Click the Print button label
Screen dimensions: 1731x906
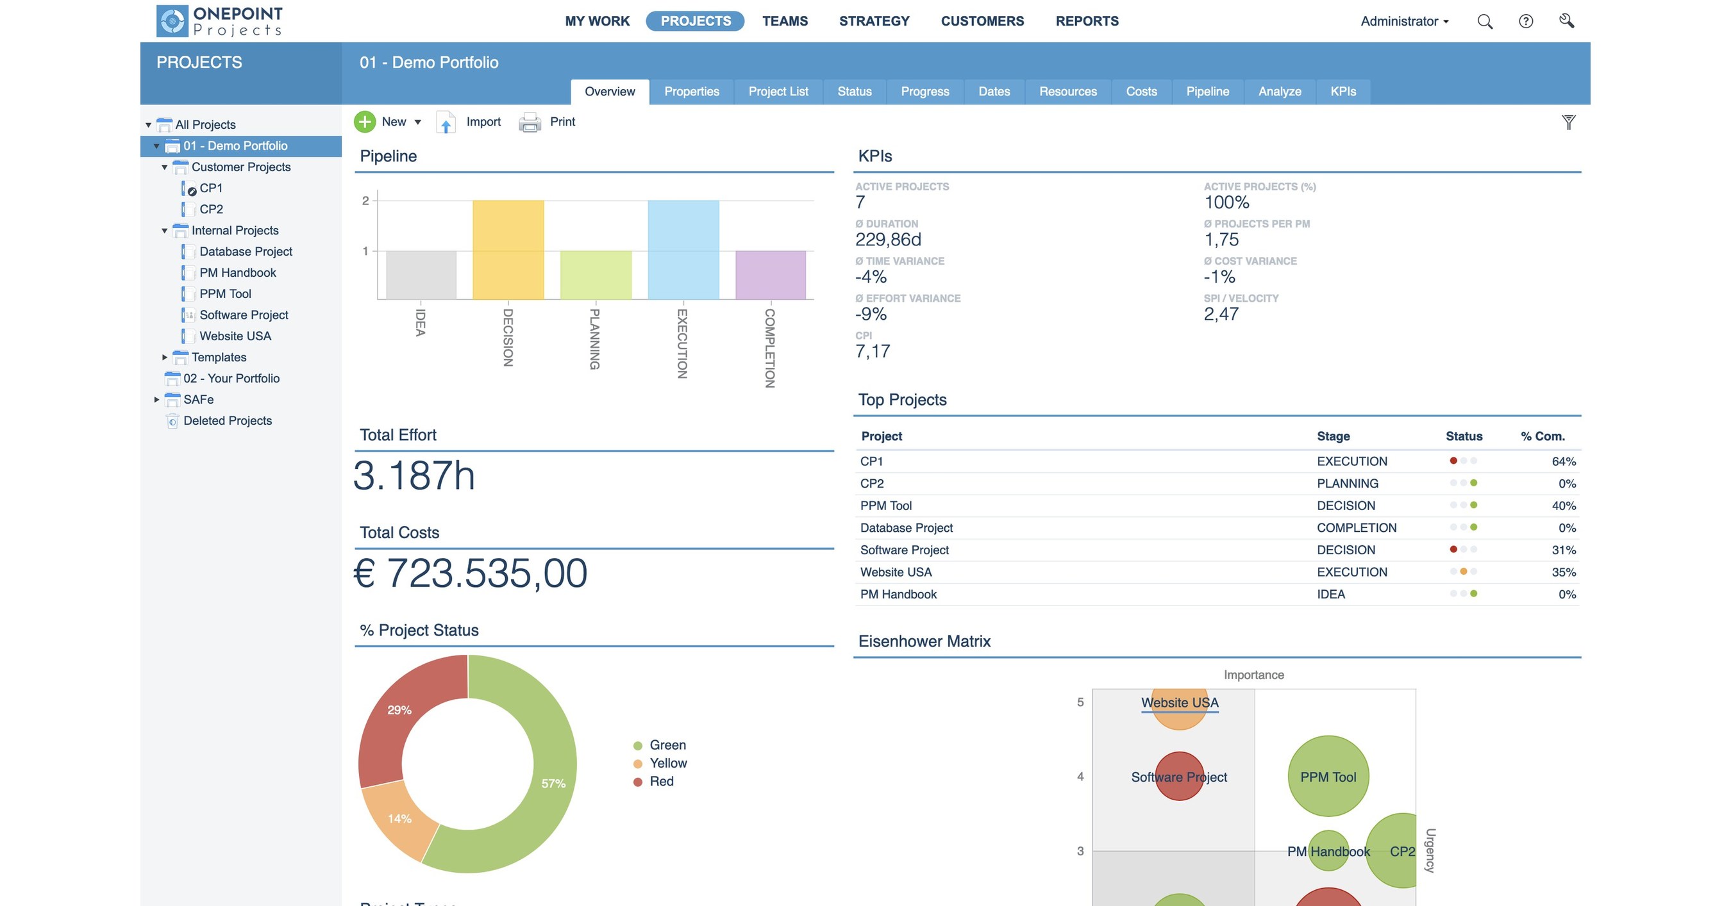click(x=562, y=122)
